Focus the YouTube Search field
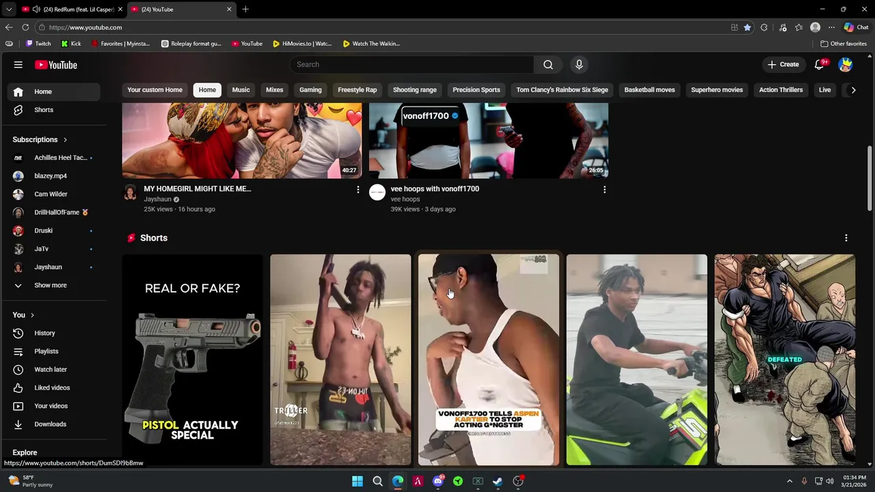 tap(412, 64)
